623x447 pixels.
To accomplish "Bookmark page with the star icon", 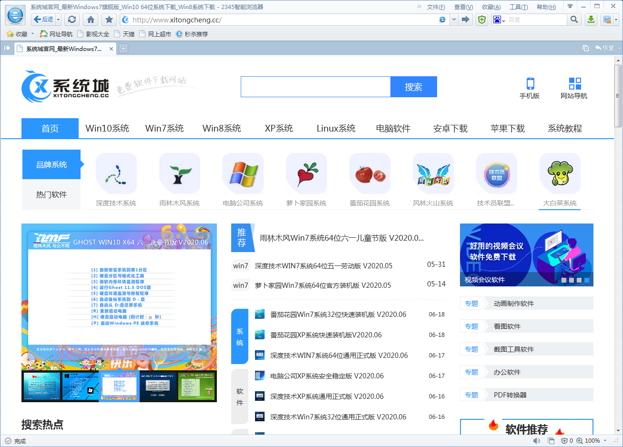I will tap(109, 20).
